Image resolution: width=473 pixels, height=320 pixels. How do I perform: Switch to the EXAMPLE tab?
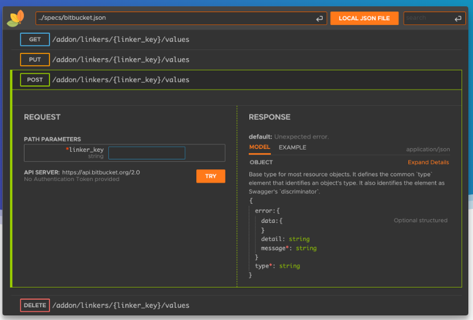coord(292,147)
